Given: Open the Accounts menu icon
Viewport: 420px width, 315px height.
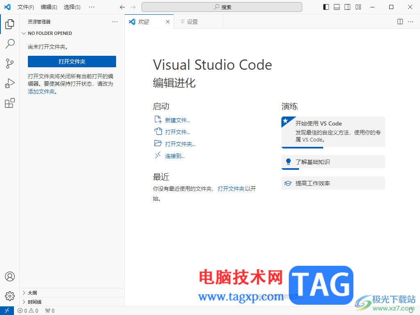Looking at the screenshot, I should coord(10,276).
